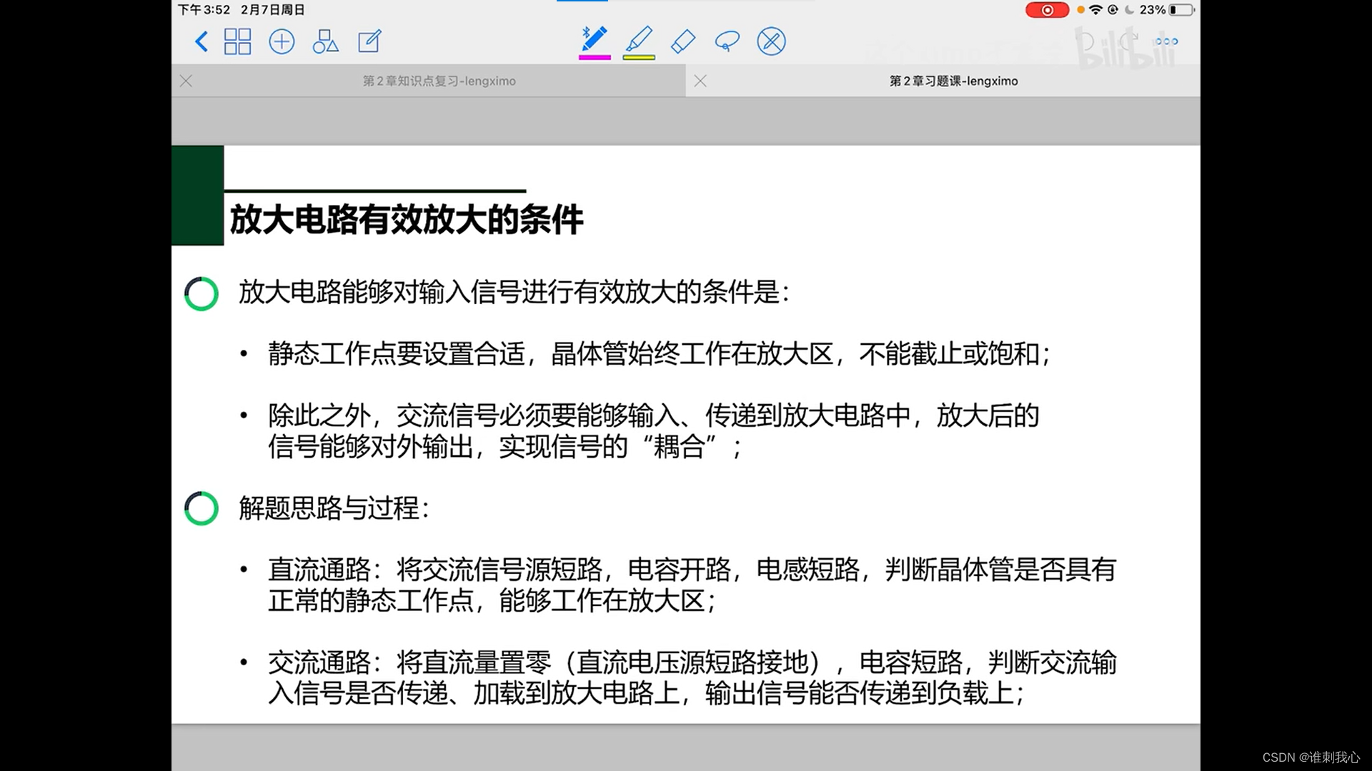Switch to 第2章习题课-lengximo tab

point(953,81)
